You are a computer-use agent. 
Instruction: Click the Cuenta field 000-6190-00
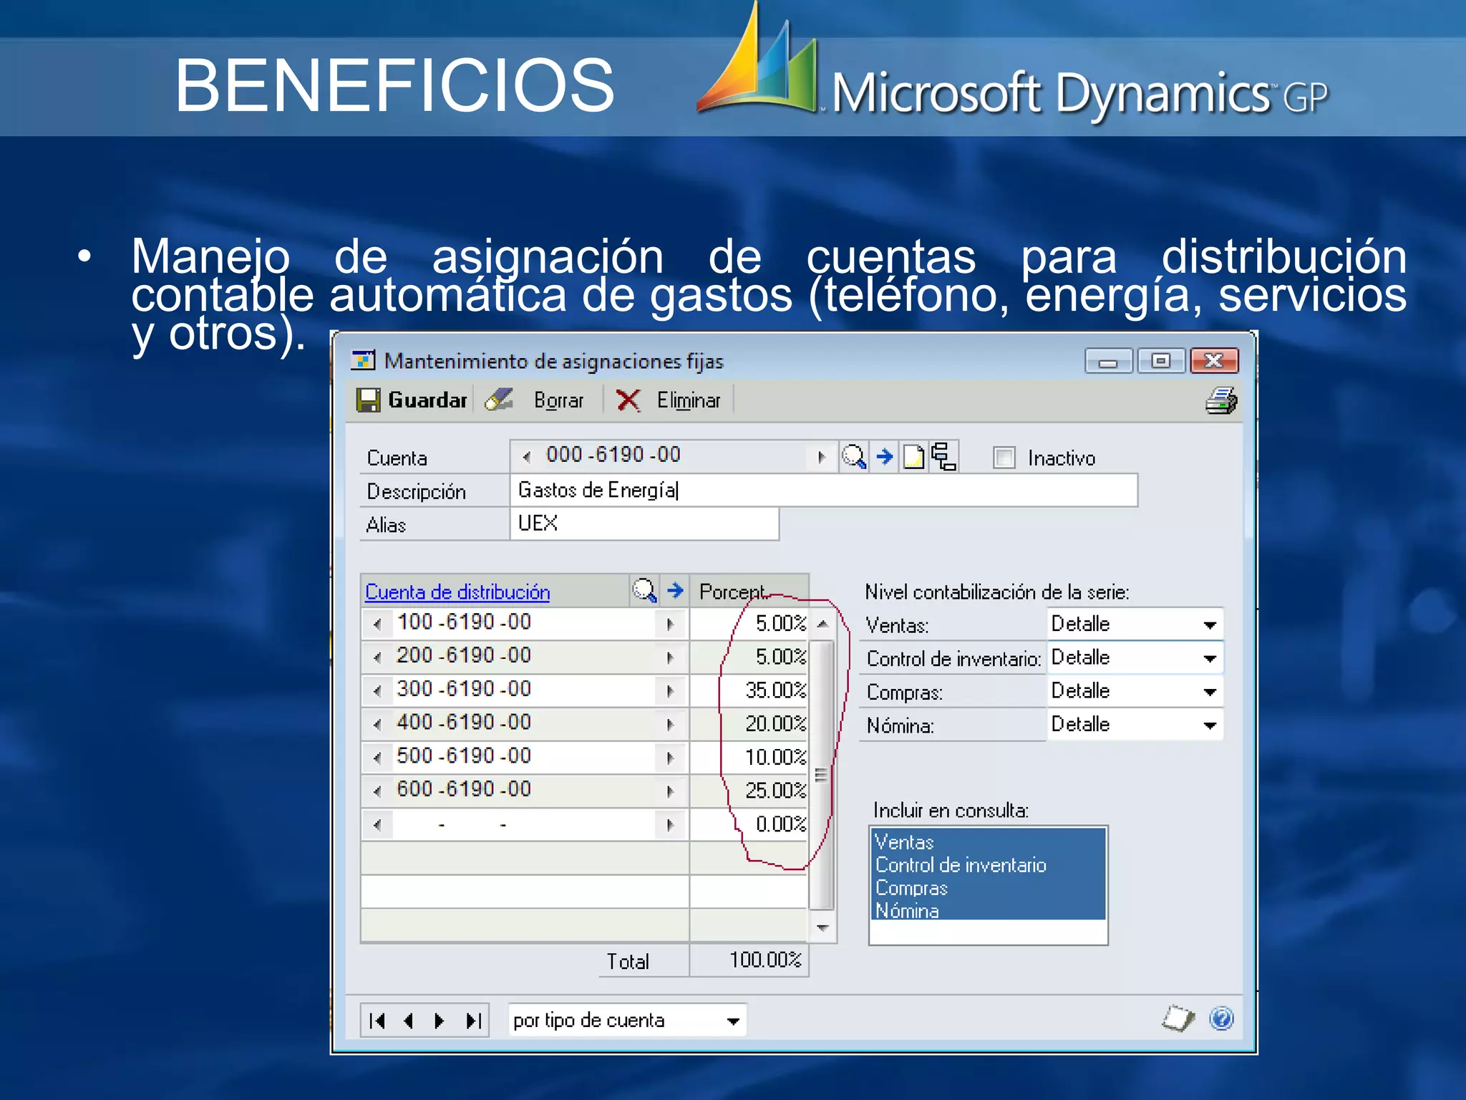[673, 455]
